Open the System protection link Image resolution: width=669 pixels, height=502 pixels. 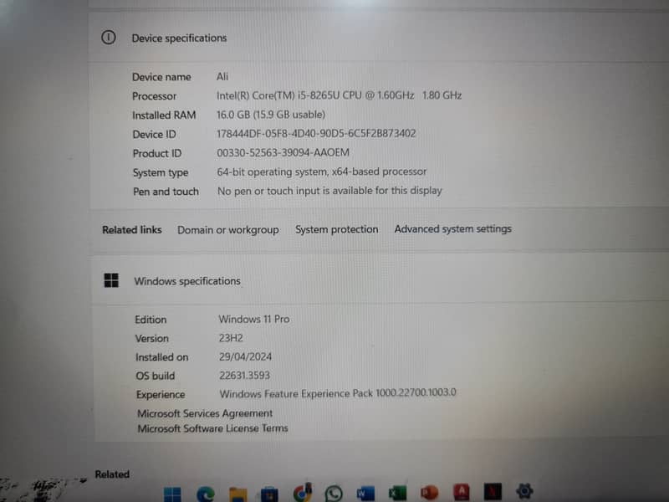click(x=336, y=229)
